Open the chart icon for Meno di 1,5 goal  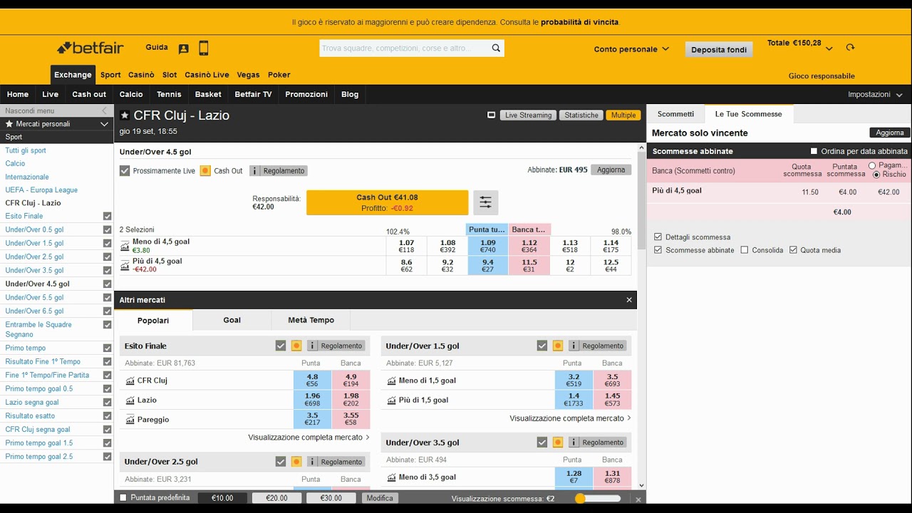tap(392, 380)
